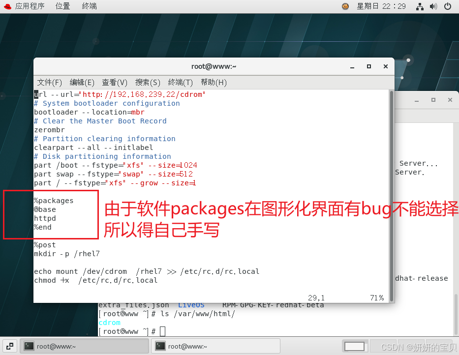The width and height of the screenshot is (459, 355).
Task: Click the '@base' line
Action: pos(45,209)
